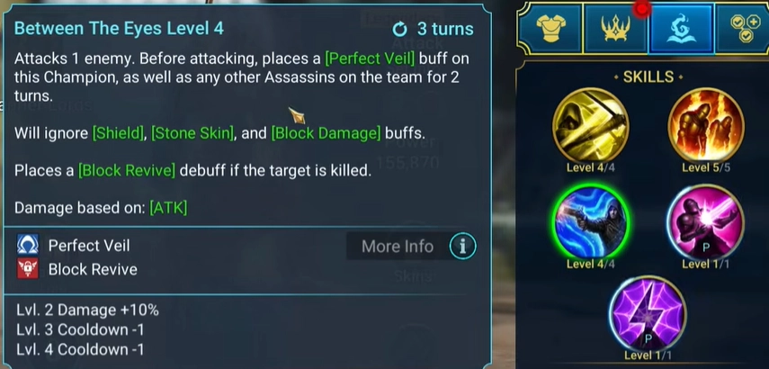Click the [Stone Skin] green keyword
769x369 pixels.
192,133
